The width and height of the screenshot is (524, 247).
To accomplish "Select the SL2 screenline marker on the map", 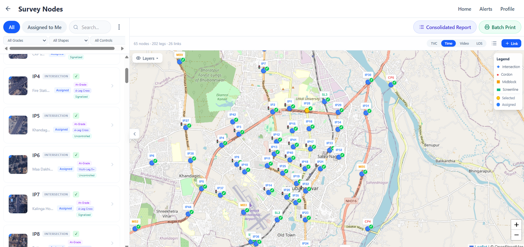I will (x=277, y=219).
